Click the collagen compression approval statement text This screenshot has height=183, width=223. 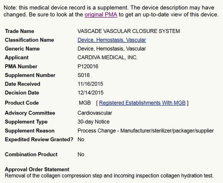(109, 176)
